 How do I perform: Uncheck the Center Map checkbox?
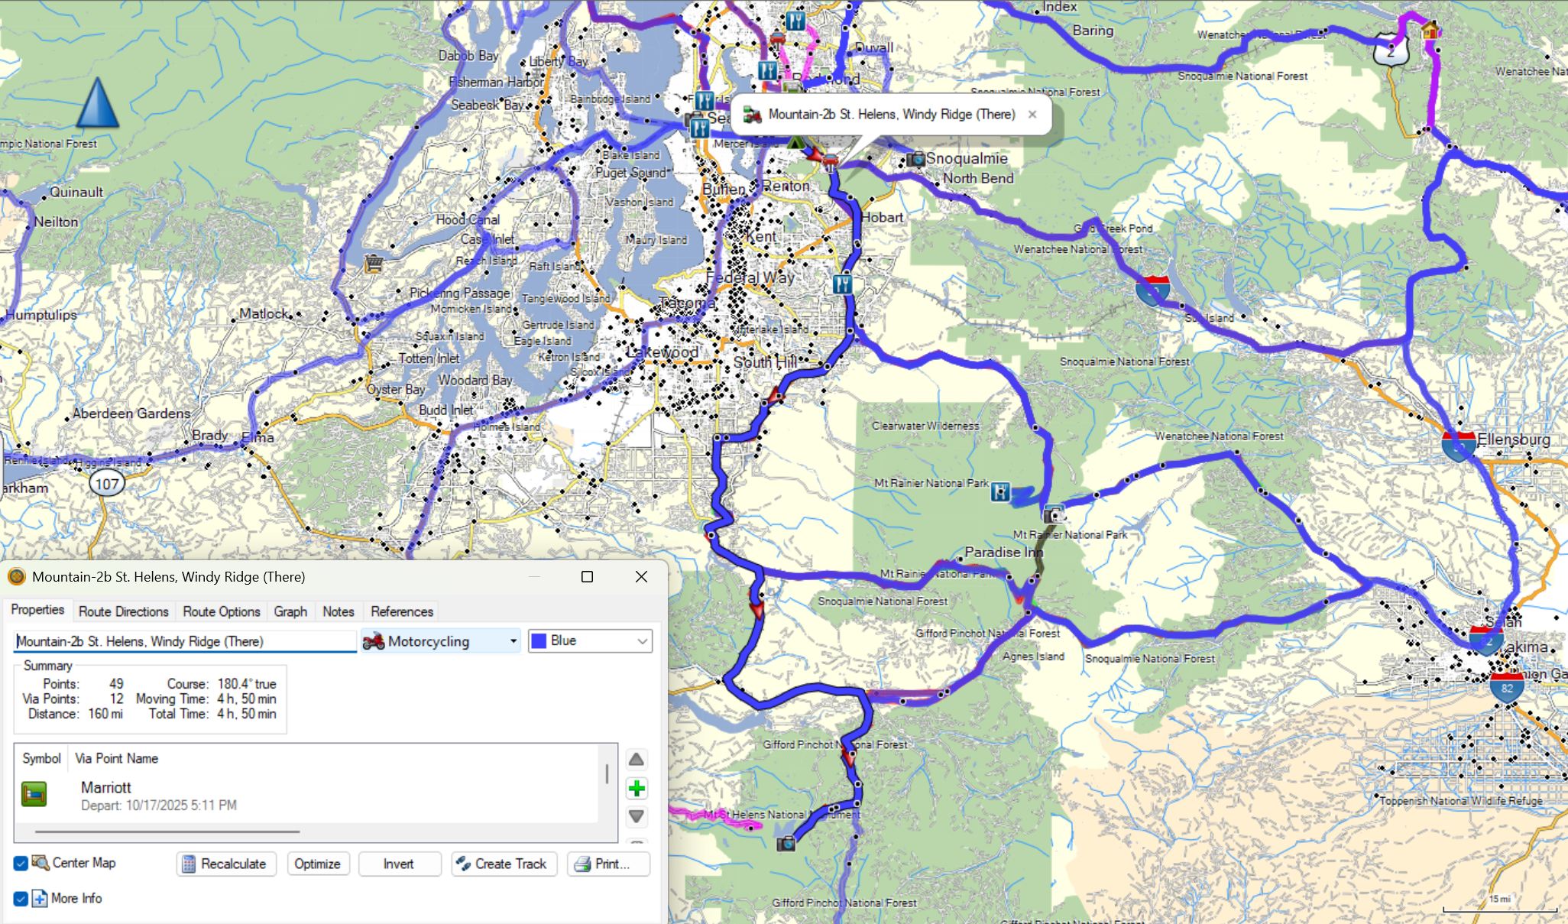(21, 863)
